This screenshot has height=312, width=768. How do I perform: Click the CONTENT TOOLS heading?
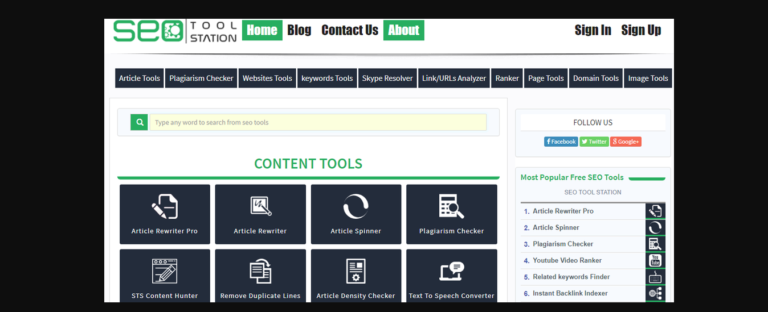308,164
